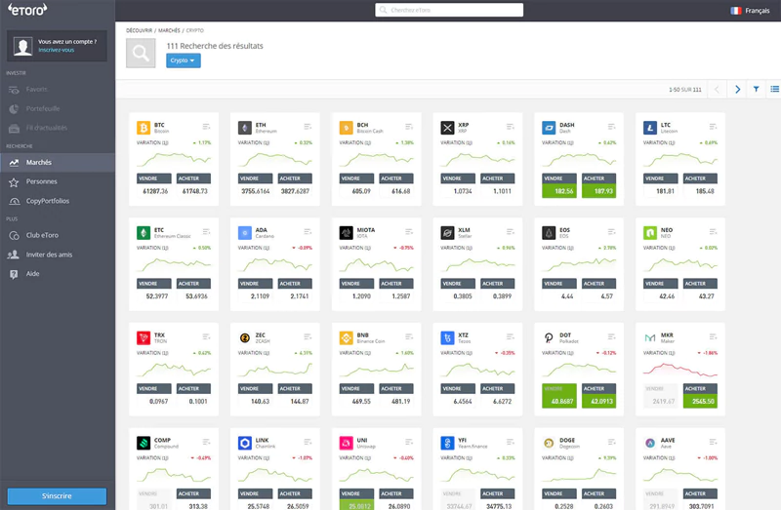Switch to list view layout
Viewport: 781px width, 510px height.
(774, 89)
